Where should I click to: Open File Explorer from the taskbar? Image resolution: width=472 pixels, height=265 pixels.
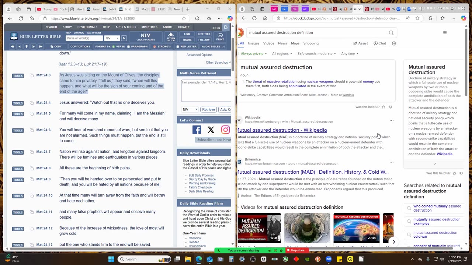pos(188,259)
